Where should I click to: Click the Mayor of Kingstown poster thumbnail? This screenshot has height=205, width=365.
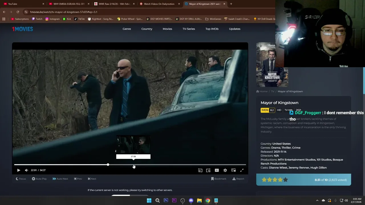pyautogui.click(x=272, y=65)
